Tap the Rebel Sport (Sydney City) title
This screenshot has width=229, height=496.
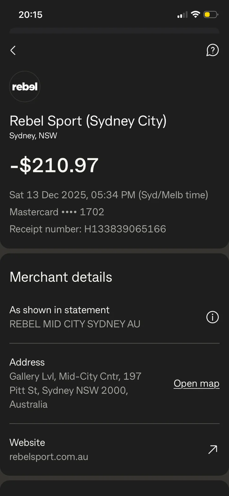[x=88, y=121]
